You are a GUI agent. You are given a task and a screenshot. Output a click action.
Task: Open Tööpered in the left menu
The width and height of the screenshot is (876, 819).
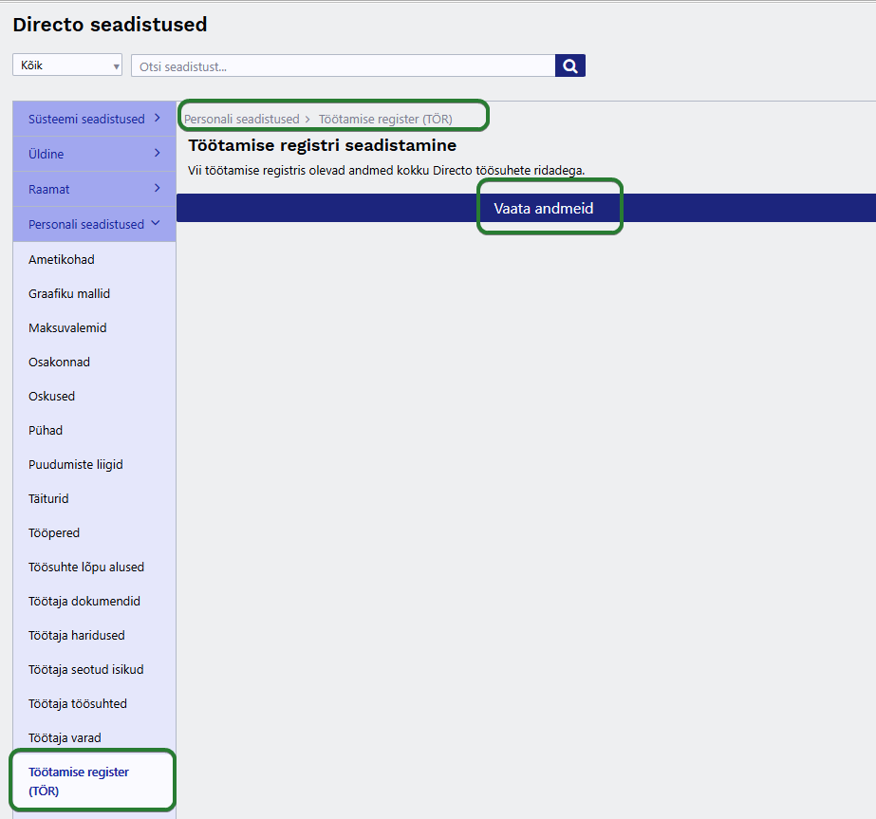click(x=54, y=532)
